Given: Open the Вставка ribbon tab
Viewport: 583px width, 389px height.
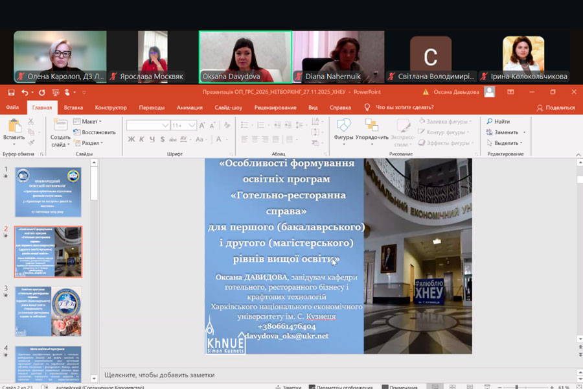Looking at the screenshot, I should pyautogui.click(x=73, y=108).
